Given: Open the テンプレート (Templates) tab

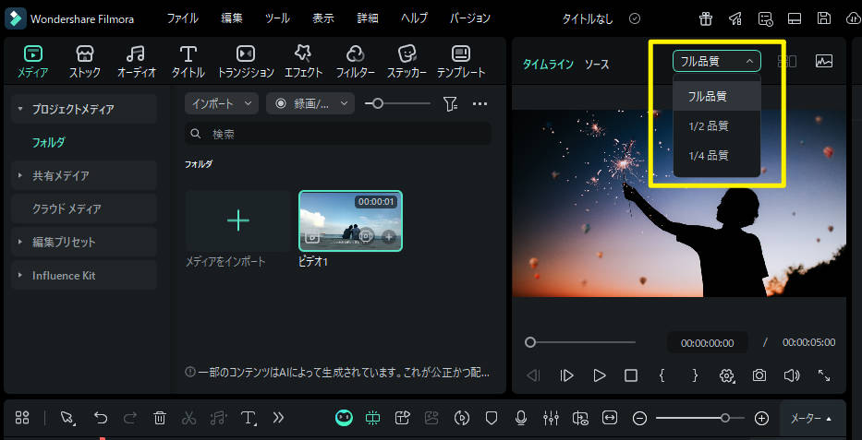Looking at the screenshot, I should (x=461, y=62).
